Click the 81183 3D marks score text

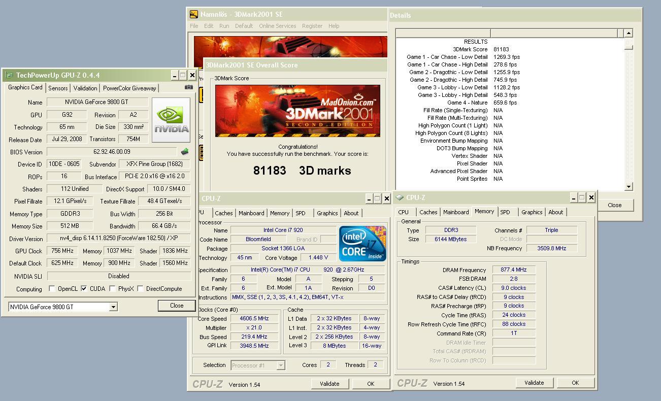pos(302,171)
